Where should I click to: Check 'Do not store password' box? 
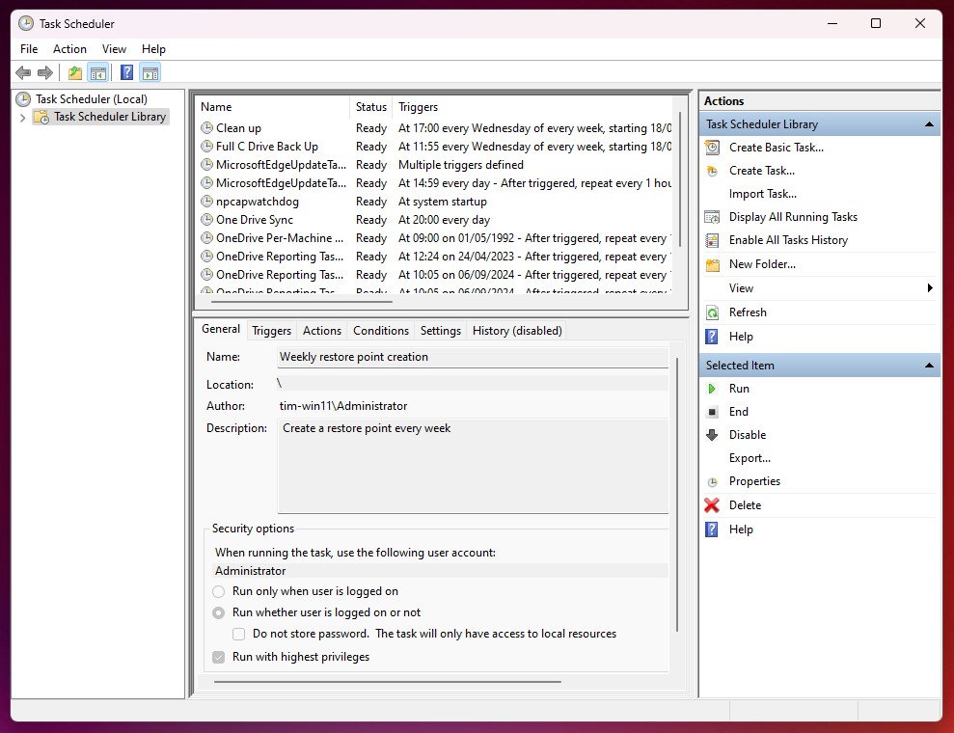coord(239,634)
